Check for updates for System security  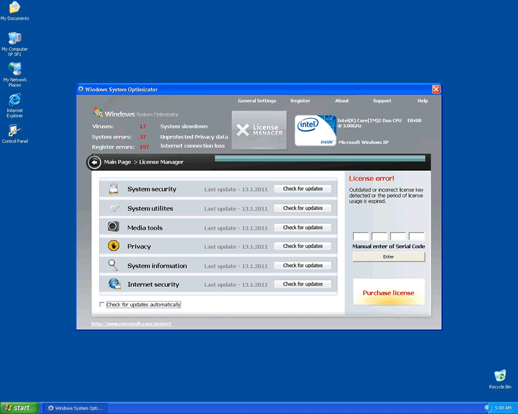coord(303,189)
